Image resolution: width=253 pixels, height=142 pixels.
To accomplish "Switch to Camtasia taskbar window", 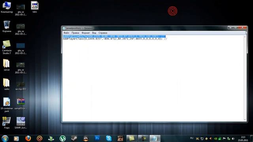I will (x=132, y=138).
